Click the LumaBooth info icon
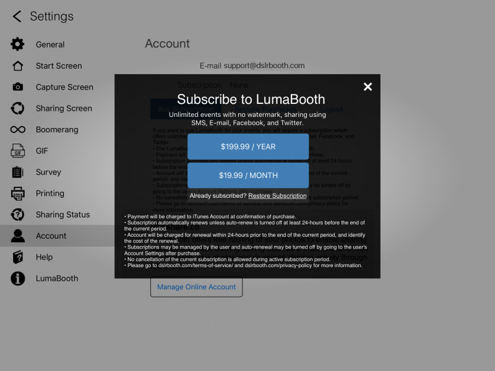Screen dimensions: 495x371 click(x=18, y=279)
